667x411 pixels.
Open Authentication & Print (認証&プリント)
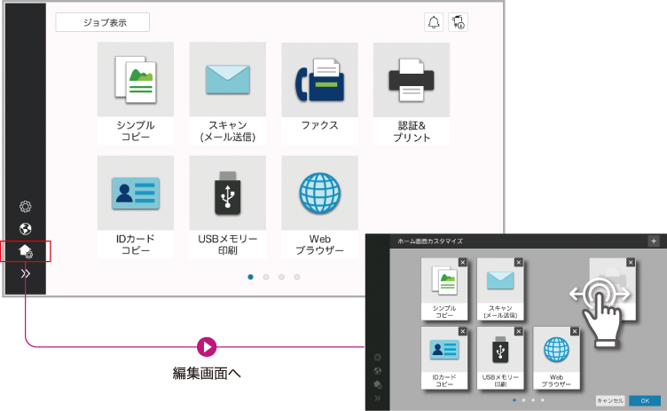412,92
